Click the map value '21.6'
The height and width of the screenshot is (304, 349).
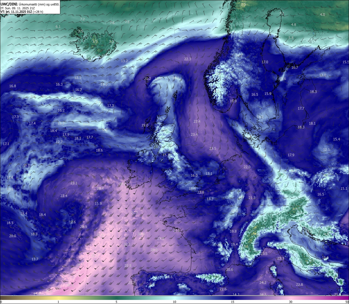pos(223,289)
